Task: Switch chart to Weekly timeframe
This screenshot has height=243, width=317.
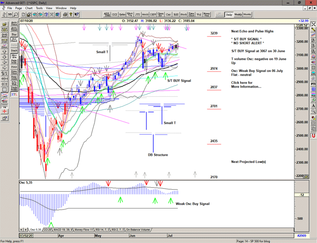Action: click(238, 14)
